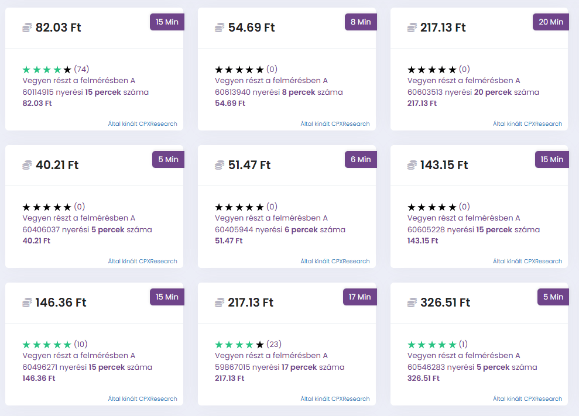Click the coins icon beside 54.69 Ft
The height and width of the screenshot is (416, 579).
[220, 27]
